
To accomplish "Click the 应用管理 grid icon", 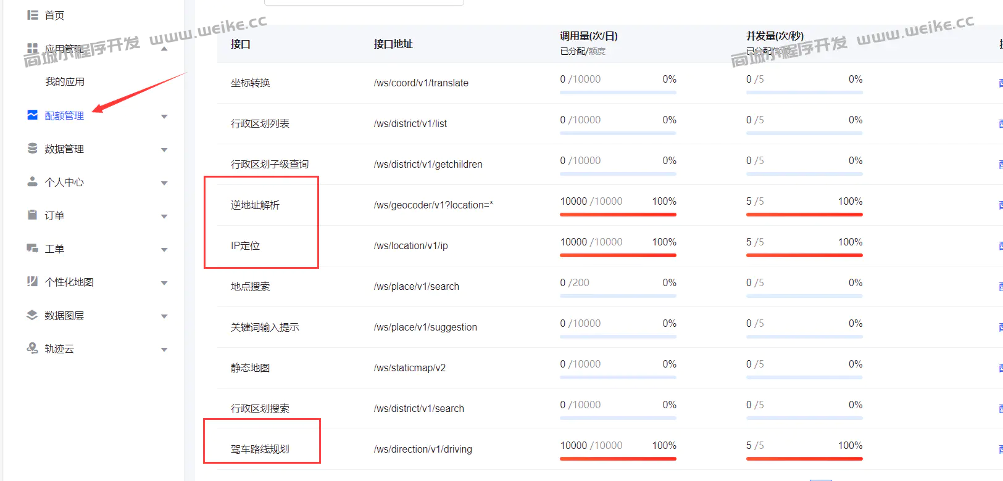I will (x=33, y=48).
